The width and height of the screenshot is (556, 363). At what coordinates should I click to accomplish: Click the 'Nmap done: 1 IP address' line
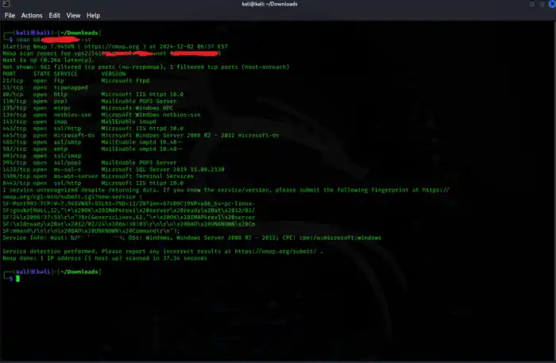point(105,258)
